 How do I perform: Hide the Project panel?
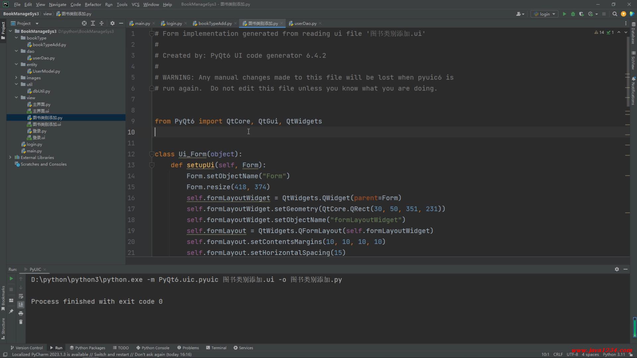(x=121, y=23)
